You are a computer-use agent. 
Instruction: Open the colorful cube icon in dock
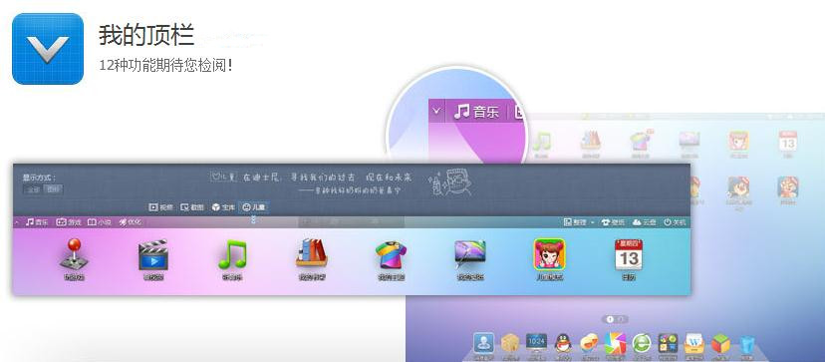pyautogui.click(x=720, y=344)
